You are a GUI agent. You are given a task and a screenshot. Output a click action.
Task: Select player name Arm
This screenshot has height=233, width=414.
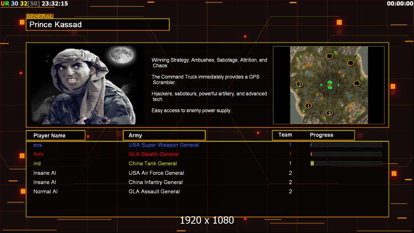pos(38,154)
